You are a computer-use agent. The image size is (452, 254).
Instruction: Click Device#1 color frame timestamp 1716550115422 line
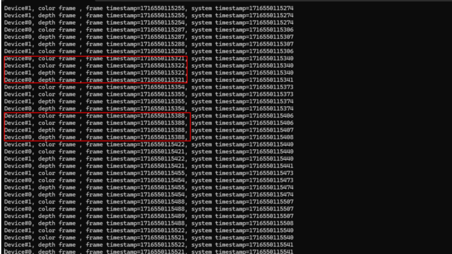(x=149, y=145)
